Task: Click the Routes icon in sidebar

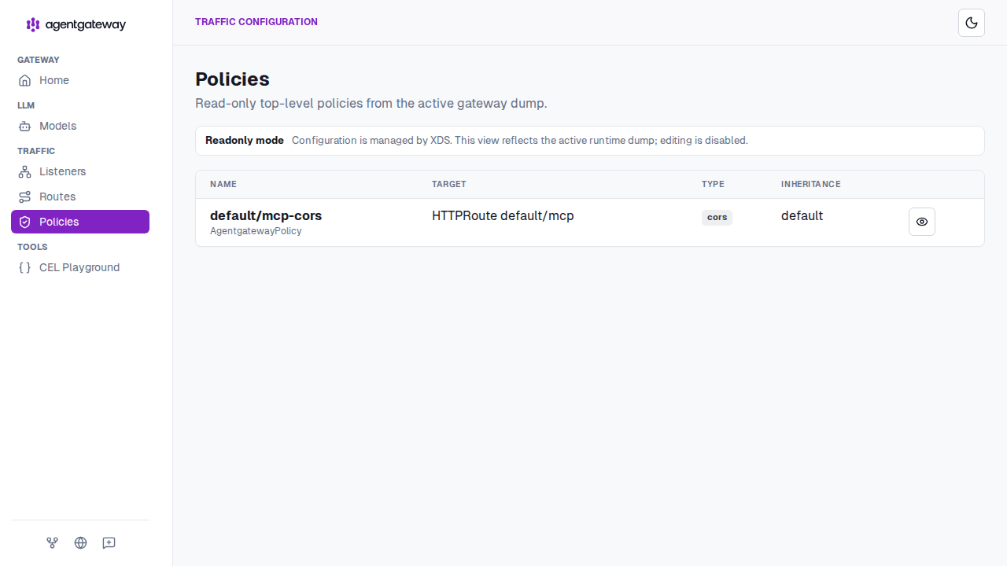Action: pos(24,197)
